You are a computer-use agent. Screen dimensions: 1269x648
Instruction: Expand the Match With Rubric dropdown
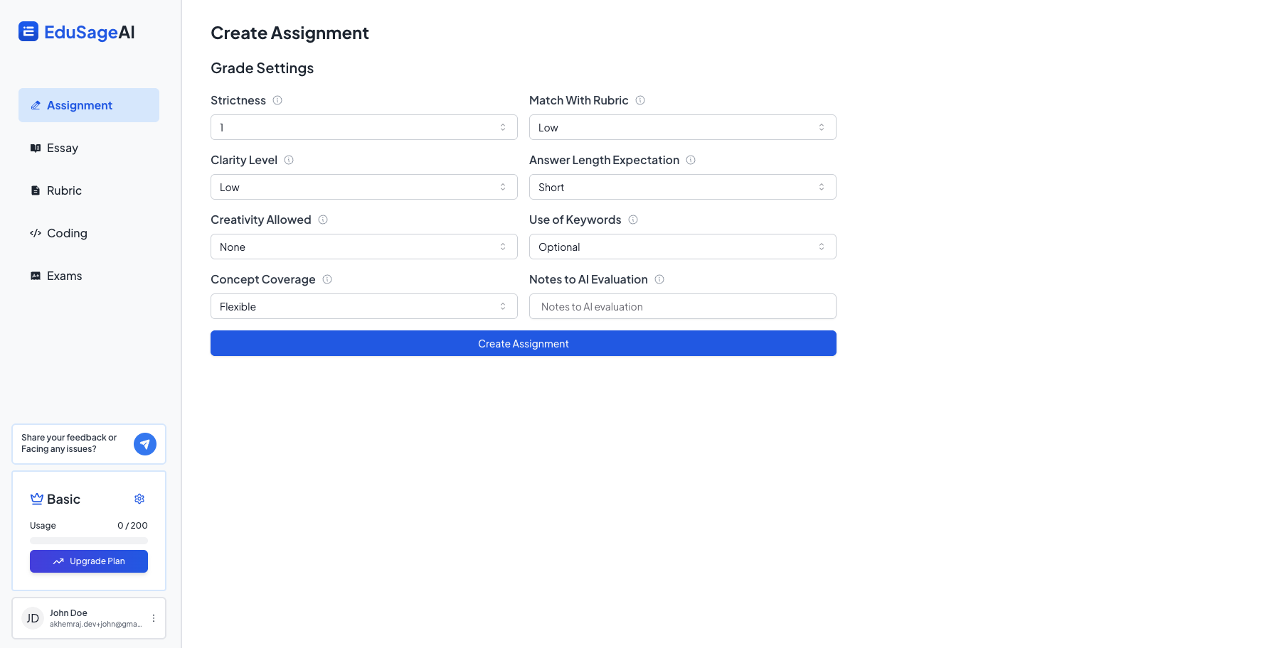682,127
